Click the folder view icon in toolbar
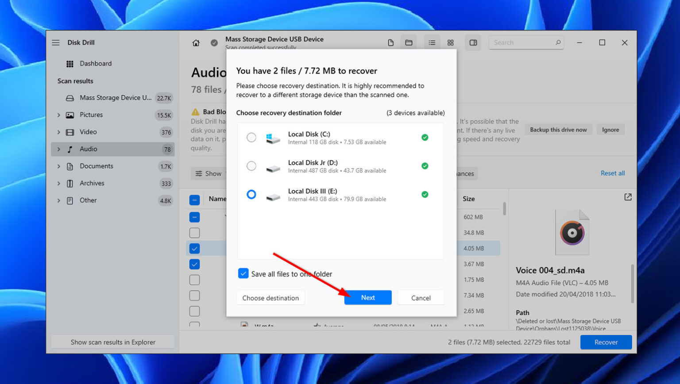680x384 pixels. (409, 42)
